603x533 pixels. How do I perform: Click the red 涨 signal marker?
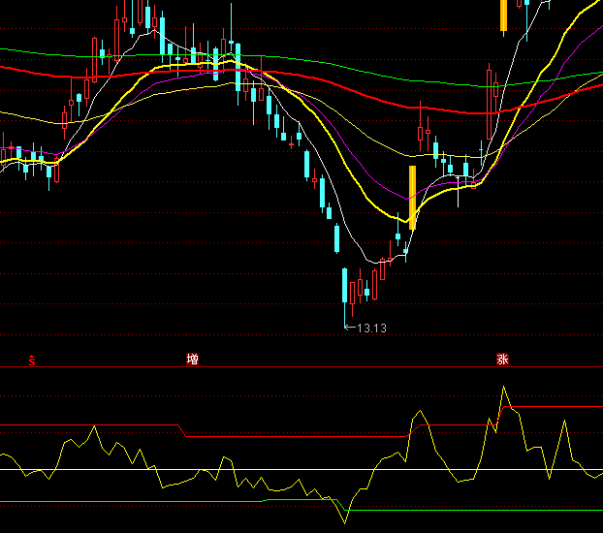coord(502,360)
